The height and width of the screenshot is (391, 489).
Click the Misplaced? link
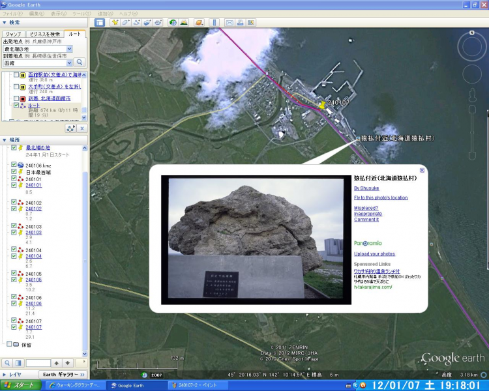(366, 208)
